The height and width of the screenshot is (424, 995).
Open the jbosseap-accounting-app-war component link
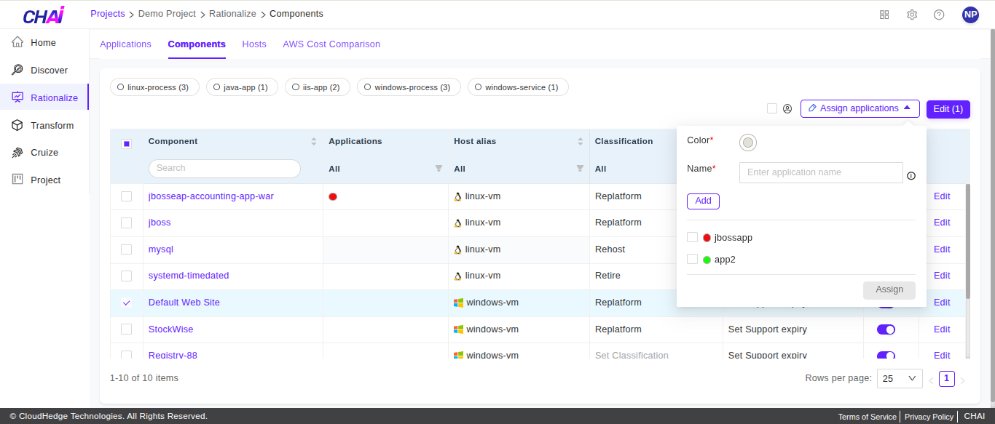211,196
